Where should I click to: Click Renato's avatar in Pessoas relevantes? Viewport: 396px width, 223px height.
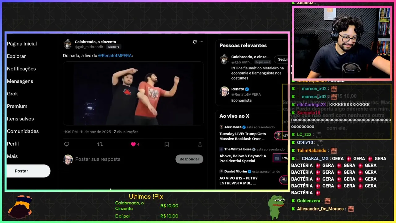(224, 91)
